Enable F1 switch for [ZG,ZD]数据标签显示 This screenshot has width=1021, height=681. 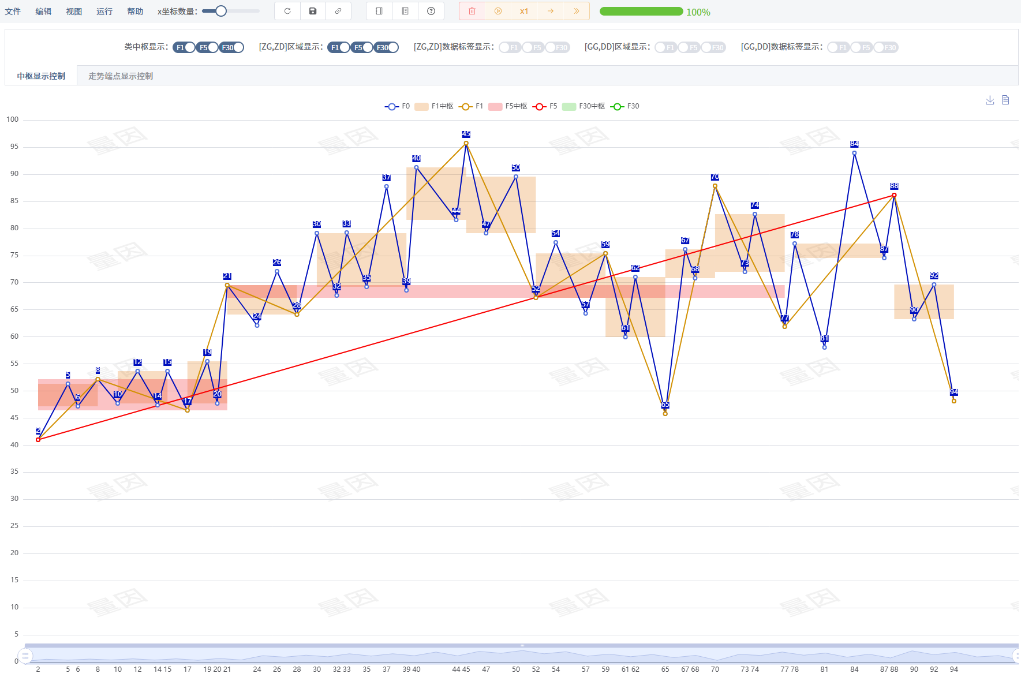[x=510, y=47]
